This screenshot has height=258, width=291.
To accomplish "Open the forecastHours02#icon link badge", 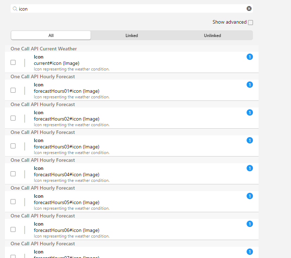I will coord(250,112).
